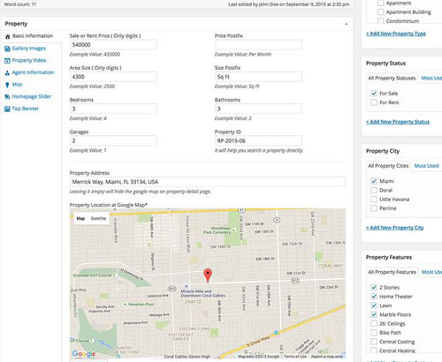Check the Bike Path feature
The image size is (442, 362).
click(x=374, y=333)
